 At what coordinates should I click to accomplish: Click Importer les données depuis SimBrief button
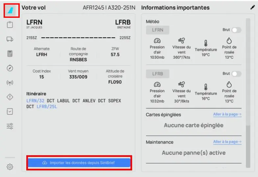(79, 162)
